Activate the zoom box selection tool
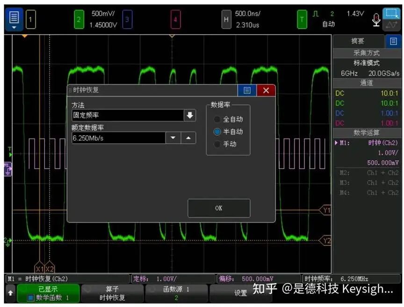Viewport: 404px width, 307px height. 391,13
